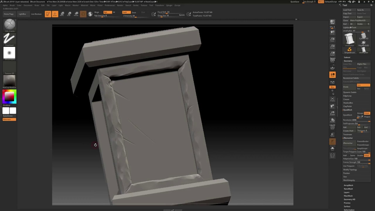Toggle the Rgb channel button

(108, 12)
